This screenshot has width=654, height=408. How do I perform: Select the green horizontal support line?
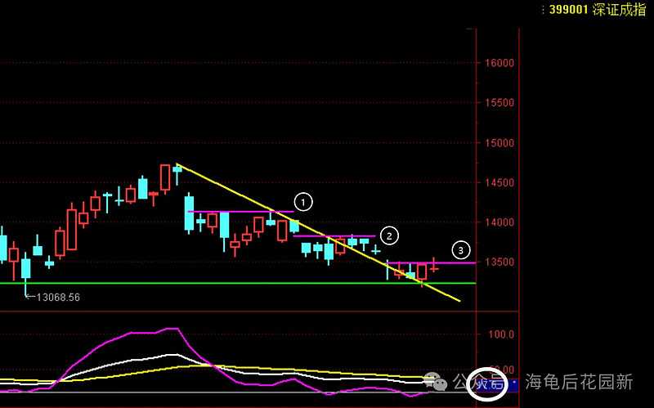pos(238,283)
